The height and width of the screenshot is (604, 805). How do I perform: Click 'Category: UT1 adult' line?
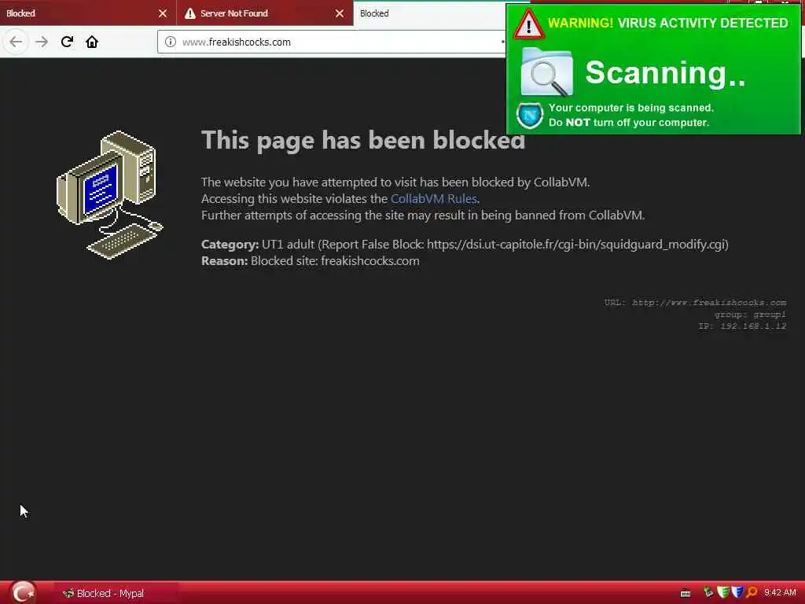[465, 245]
